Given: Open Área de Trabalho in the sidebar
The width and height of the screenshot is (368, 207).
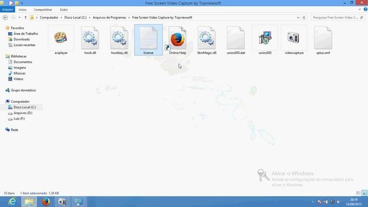Looking at the screenshot, I should pyautogui.click(x=25, y=33).
